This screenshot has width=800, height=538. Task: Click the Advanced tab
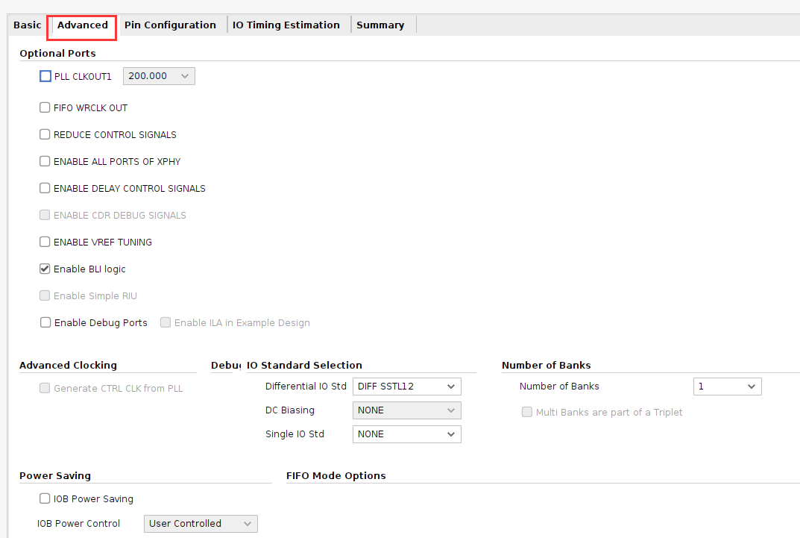(x=82, y=25)
